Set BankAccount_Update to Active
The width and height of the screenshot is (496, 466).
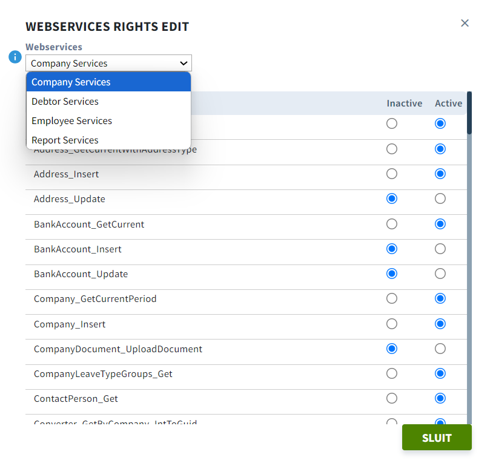(440, 274)
